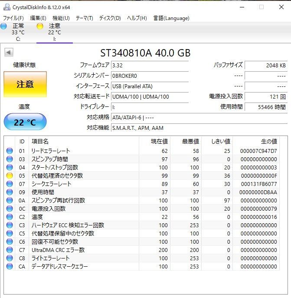
Task: Click status circle of 04 スタート/ストップ回数 row
Action: coord(10,167)
